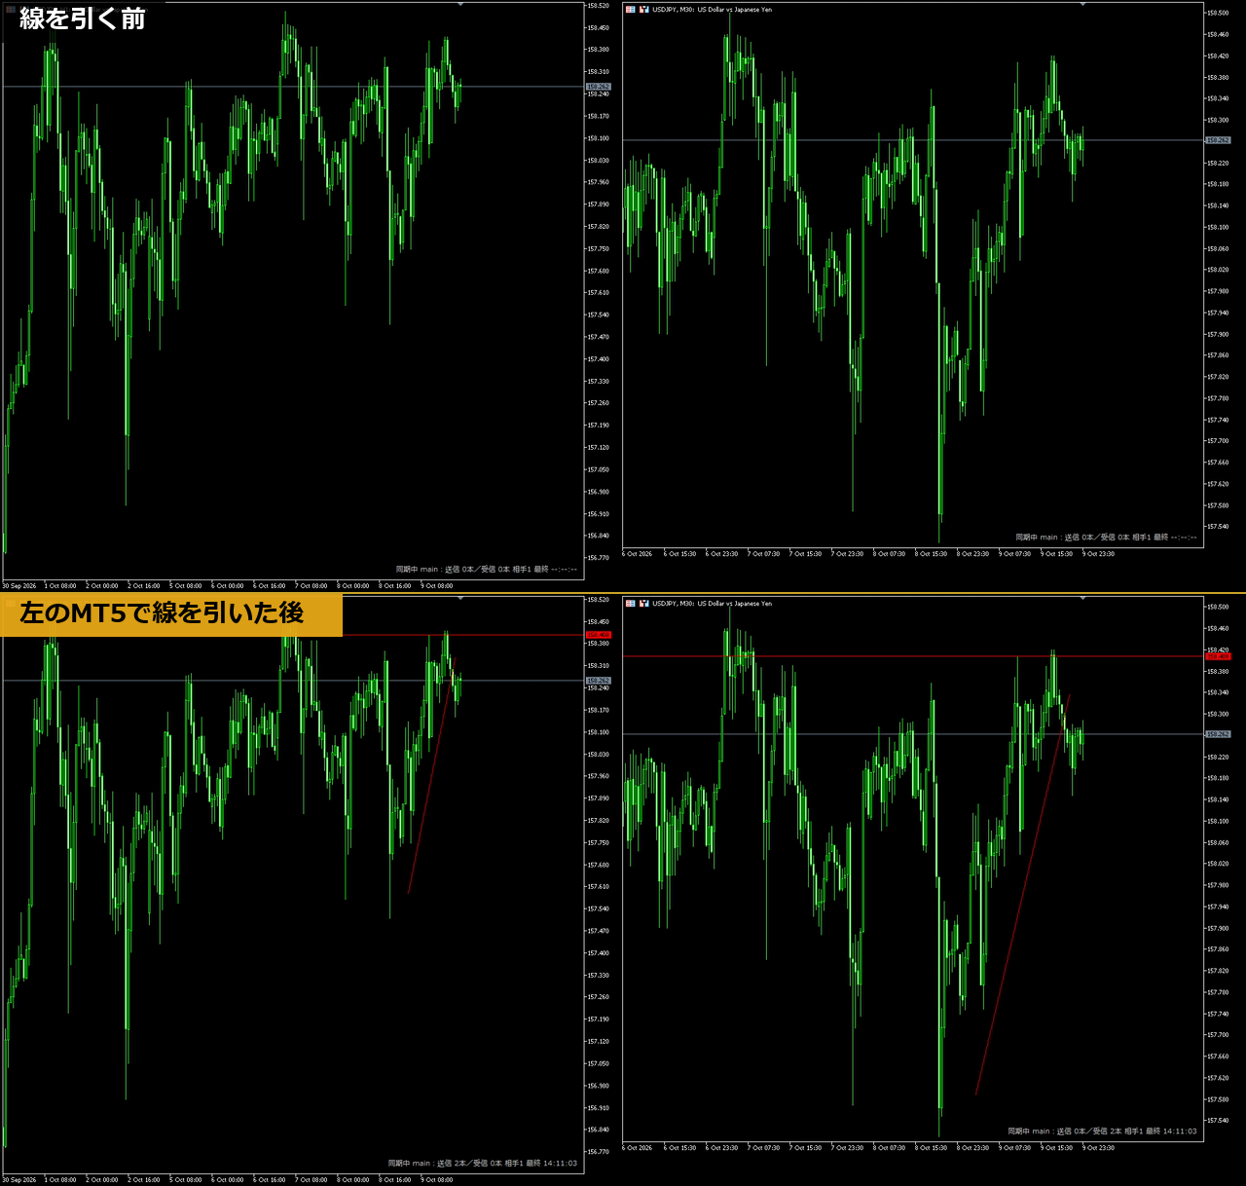1246x1186 pixels.
Task: Select the red horizontal line in the lower-left chart
Action: tap(462, 635)
